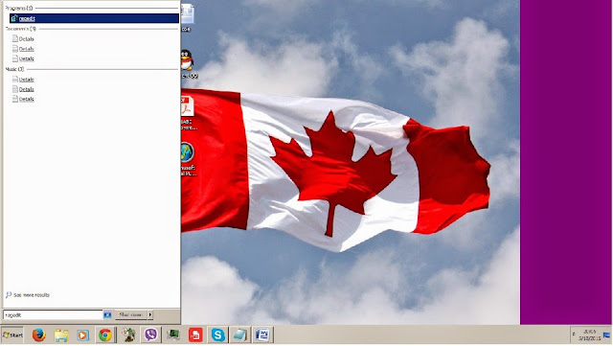Click the Shut down button
Viewport: 613px width, 346px height.
click(131, 314)
